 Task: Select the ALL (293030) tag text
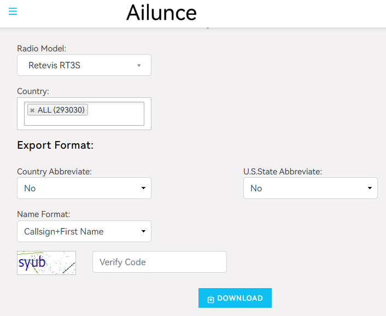click(x=61, y=110)
